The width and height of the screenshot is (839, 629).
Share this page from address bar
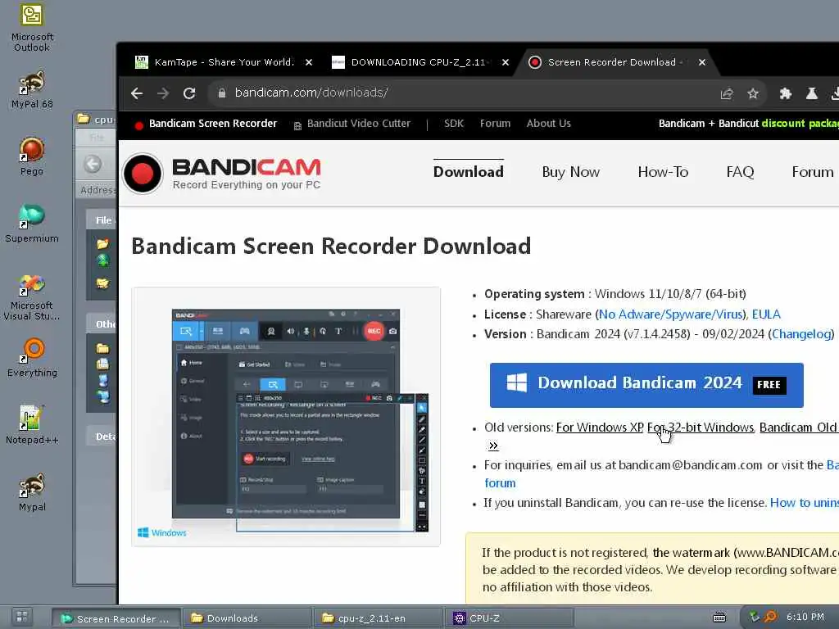click(x=726, y=94)
